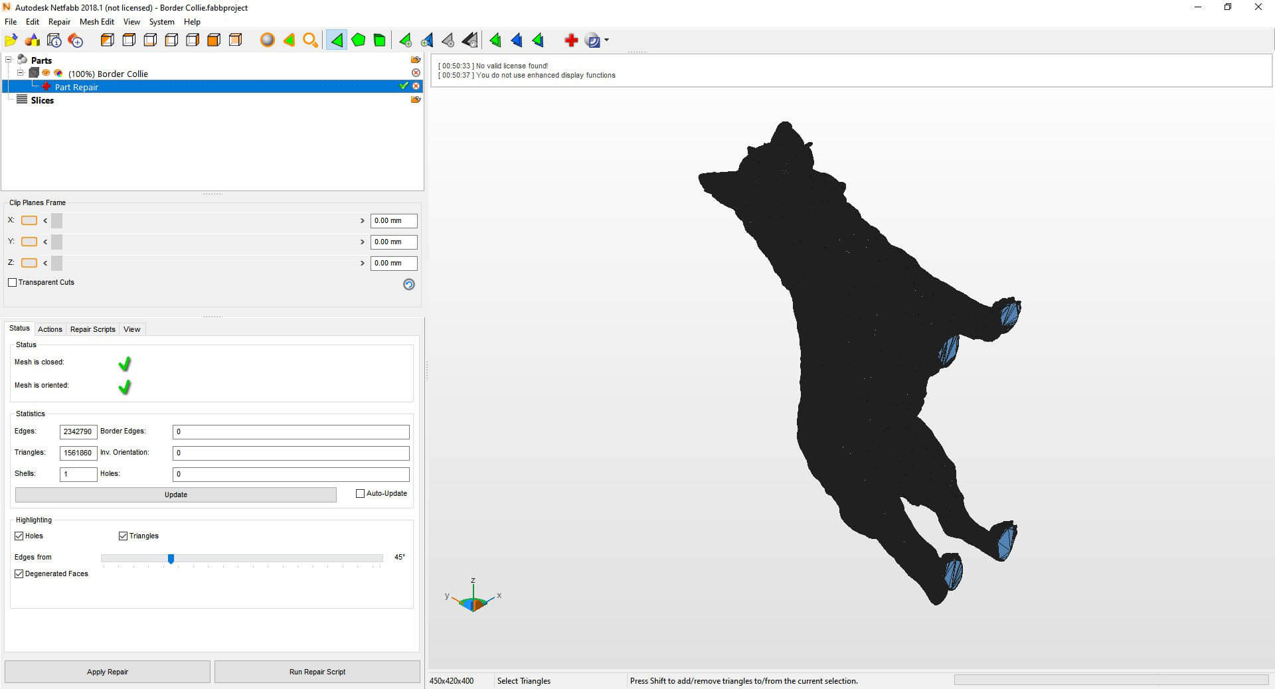Click the reset clip planes circular icon
Image resolution: width=1275 pixels, height=689 pixels.
tap(409, 284)
